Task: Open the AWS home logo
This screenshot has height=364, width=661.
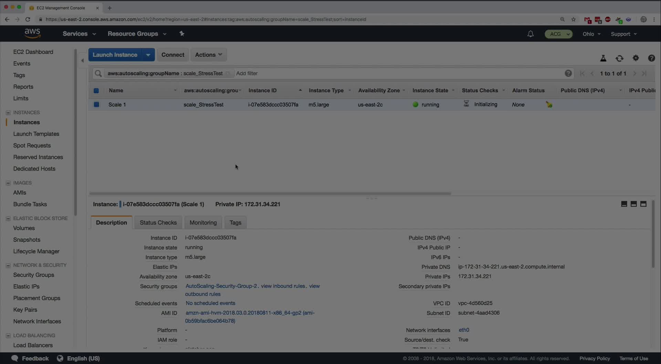Action: click(x=32, y=33)
